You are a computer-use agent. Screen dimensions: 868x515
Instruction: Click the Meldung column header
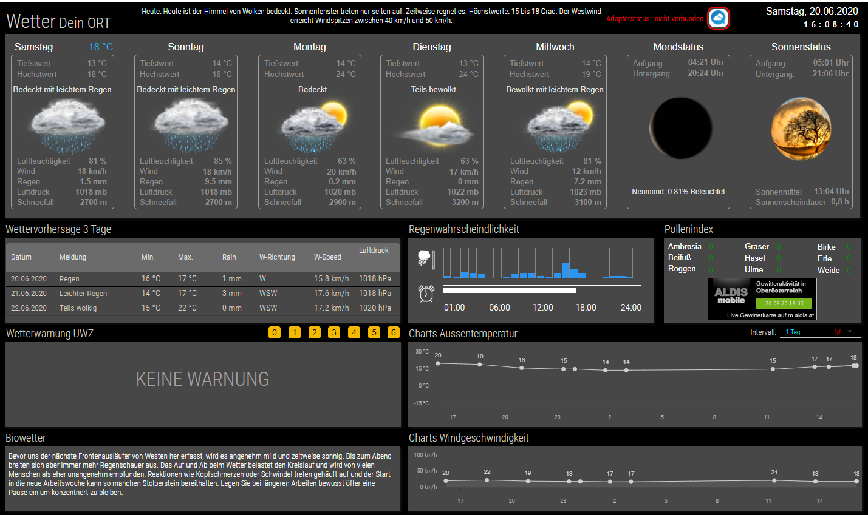pos(73,257)
